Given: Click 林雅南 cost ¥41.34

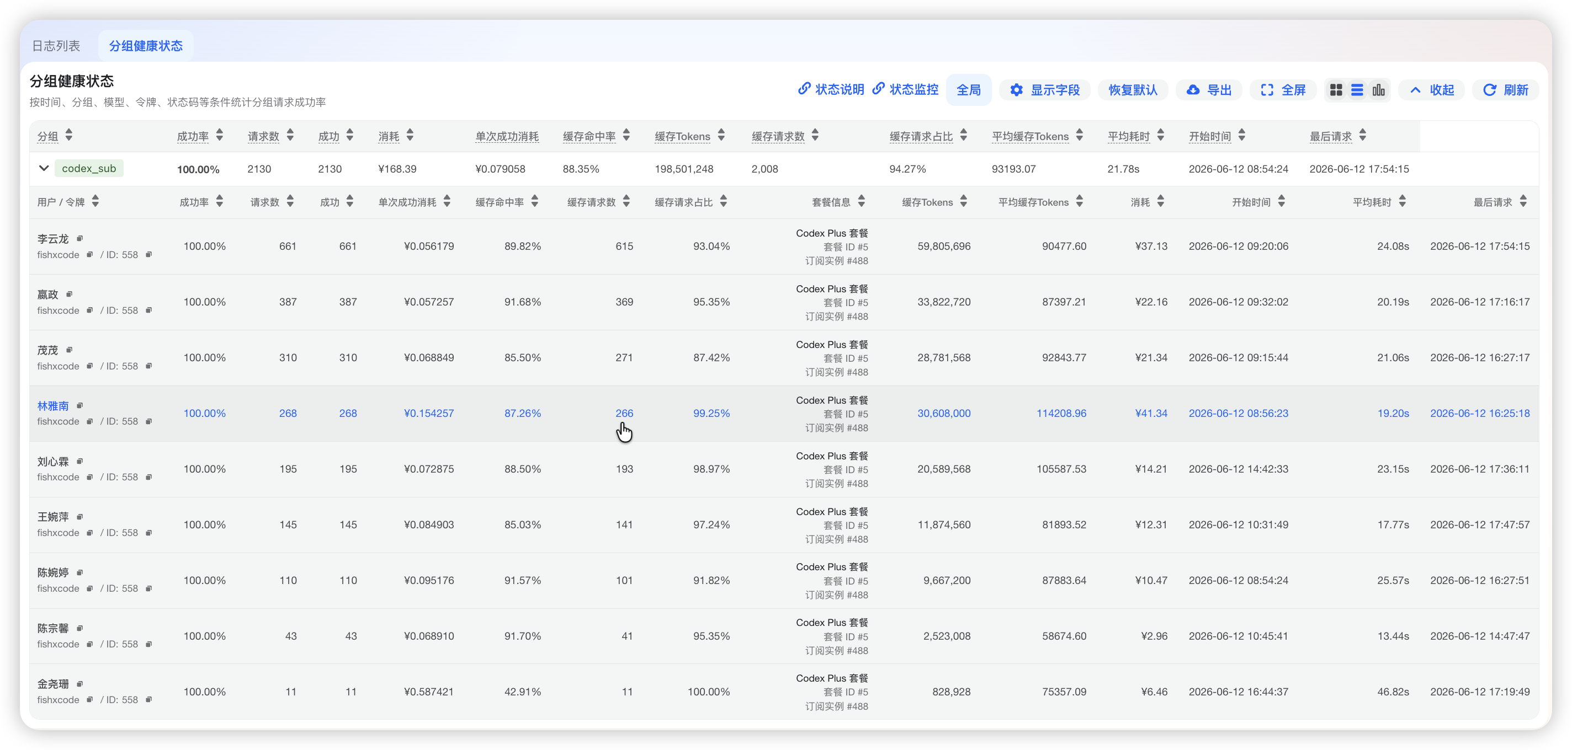Looking at the screenshot, I should 1151,414.
